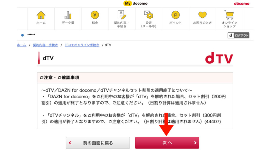Screen dimensions: 271x150
Task: Click the 料金 menu label
Action: (95, 23)
